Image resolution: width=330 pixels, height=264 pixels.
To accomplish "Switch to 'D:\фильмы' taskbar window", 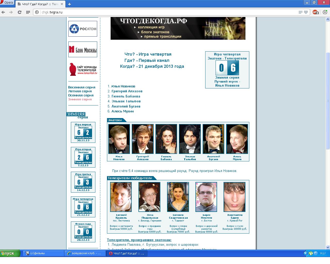I will [x=43, y=253].
